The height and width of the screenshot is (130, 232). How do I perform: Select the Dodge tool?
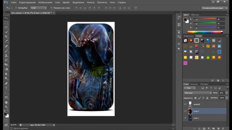[x=6, y=78]
